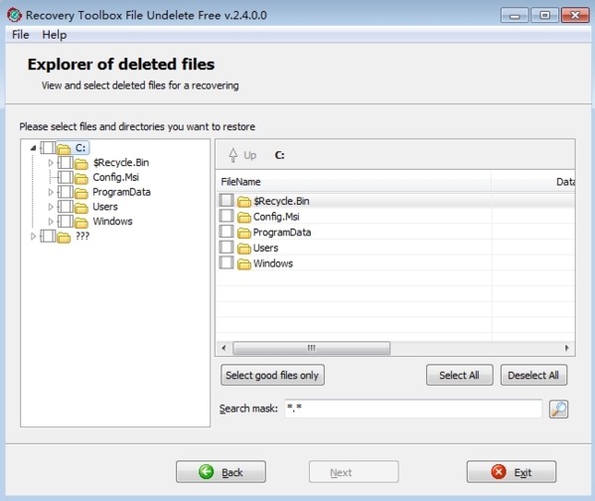Click the scrollbar left arrow
Image resolution: width=595 pixels, height=501 pixels.
point(223,348)
